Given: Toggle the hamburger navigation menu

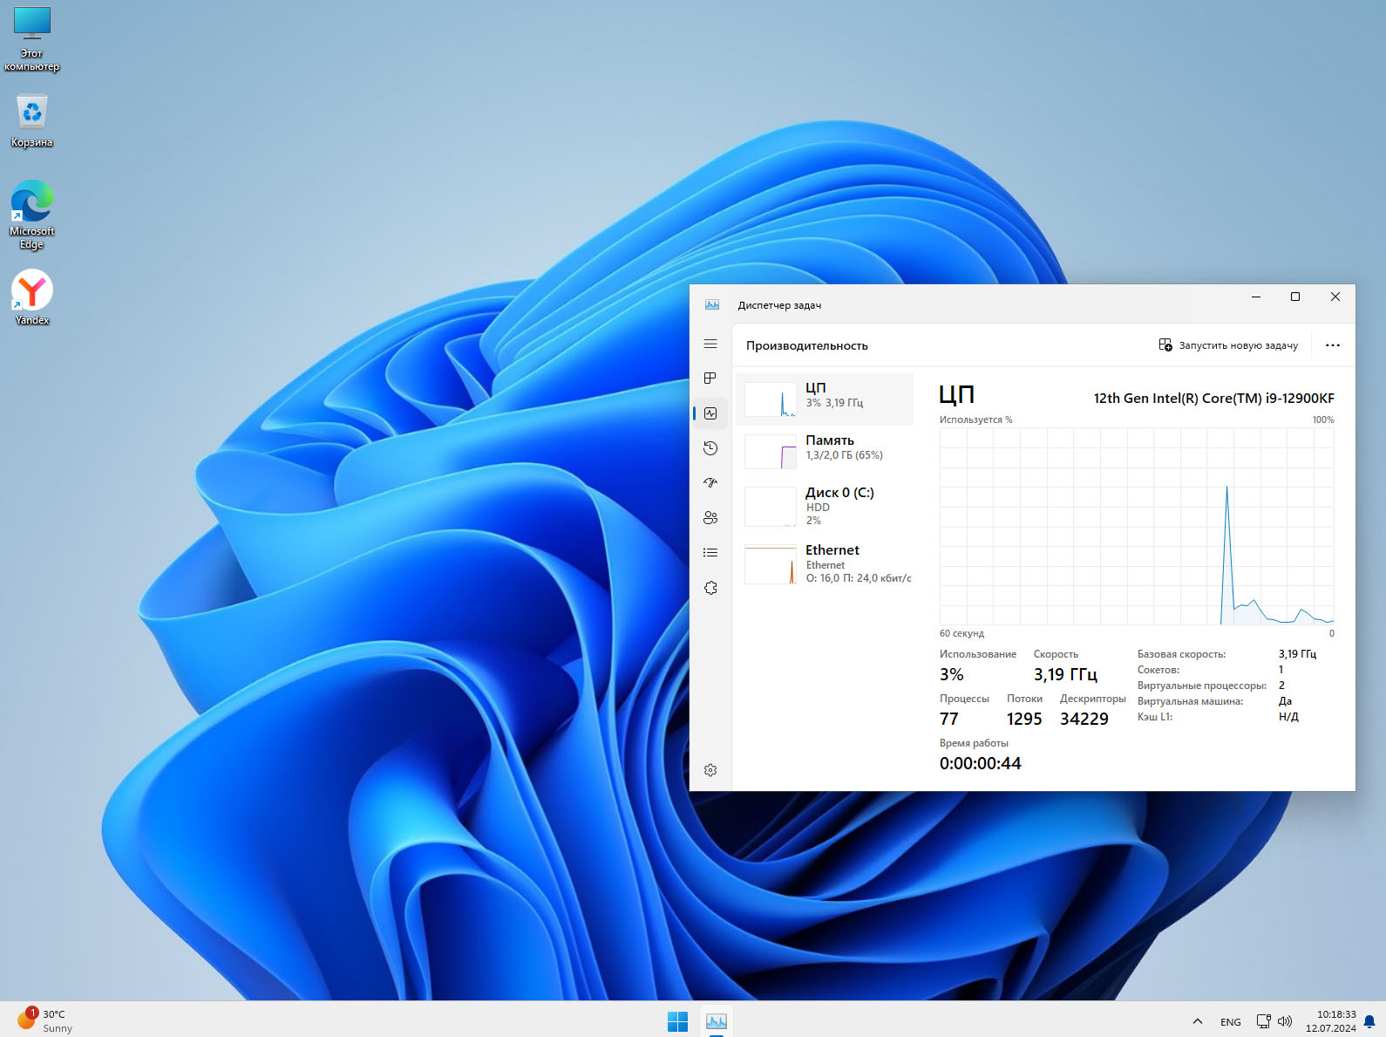Looking at the screenshot, I should [710, 345].
